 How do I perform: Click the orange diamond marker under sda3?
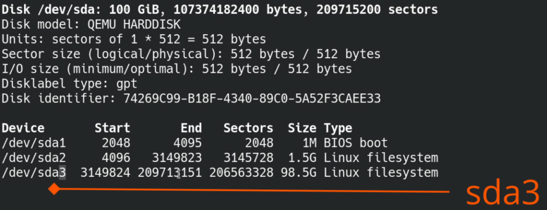coord(54,189)
